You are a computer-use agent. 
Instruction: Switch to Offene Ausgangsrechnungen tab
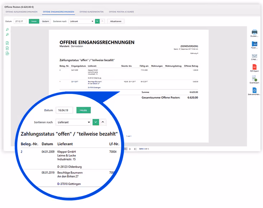point(22,12)
